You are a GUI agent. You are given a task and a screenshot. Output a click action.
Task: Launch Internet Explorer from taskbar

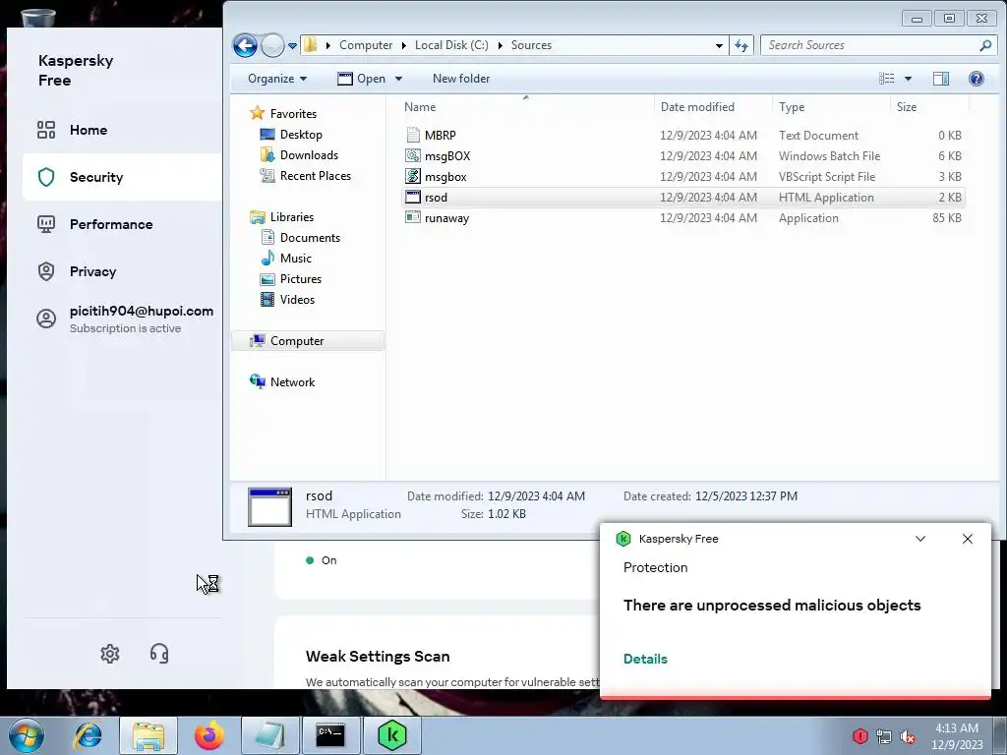(x=88, y=735)
